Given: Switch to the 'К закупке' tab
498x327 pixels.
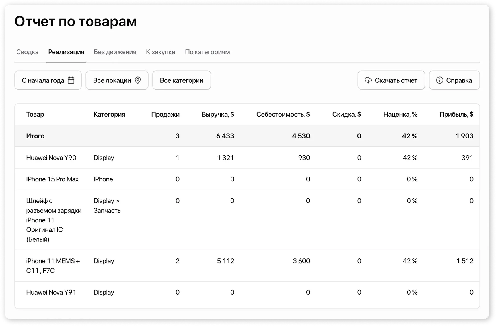Looking at the screenshot, I should click(160, 52).
